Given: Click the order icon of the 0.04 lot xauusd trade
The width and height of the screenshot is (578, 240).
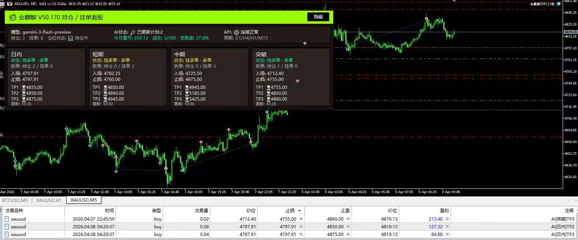Looking at the screenshot, I should [7, 234].
